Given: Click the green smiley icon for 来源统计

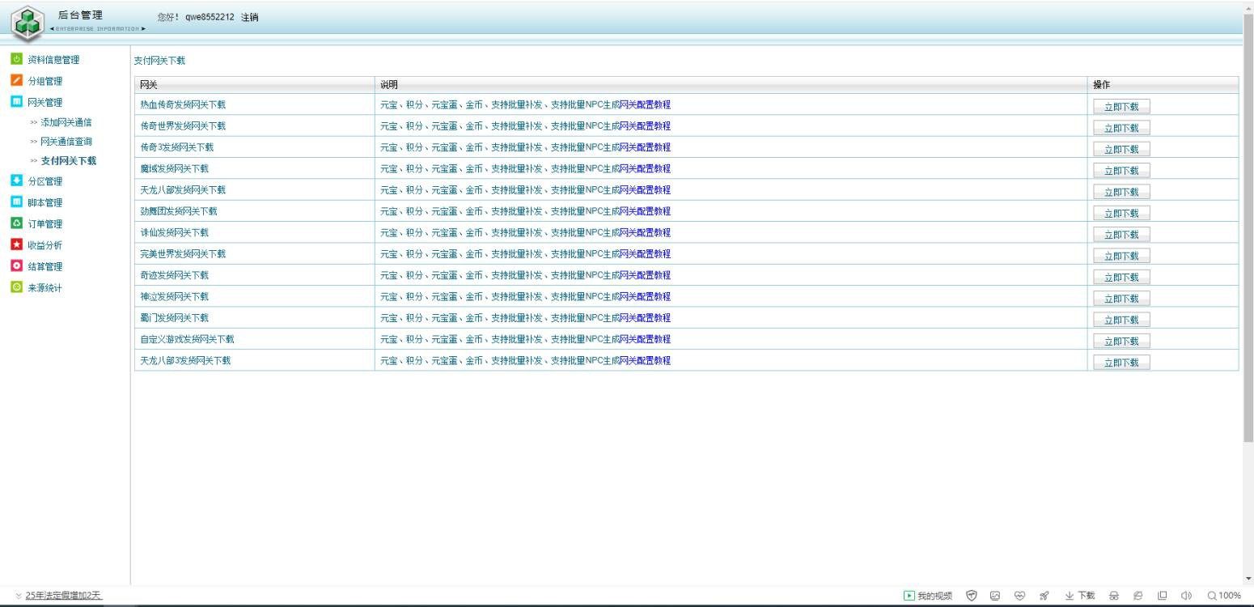Looking at the screenshot, I should (16, 287).
